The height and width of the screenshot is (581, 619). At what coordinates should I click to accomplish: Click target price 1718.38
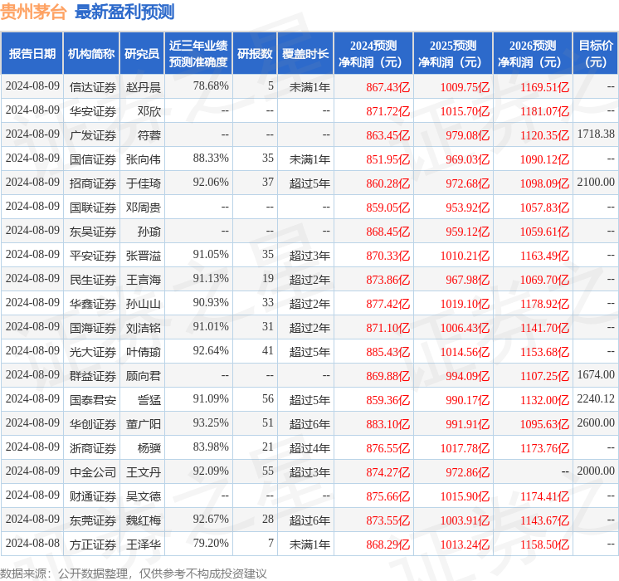(596, 134)
